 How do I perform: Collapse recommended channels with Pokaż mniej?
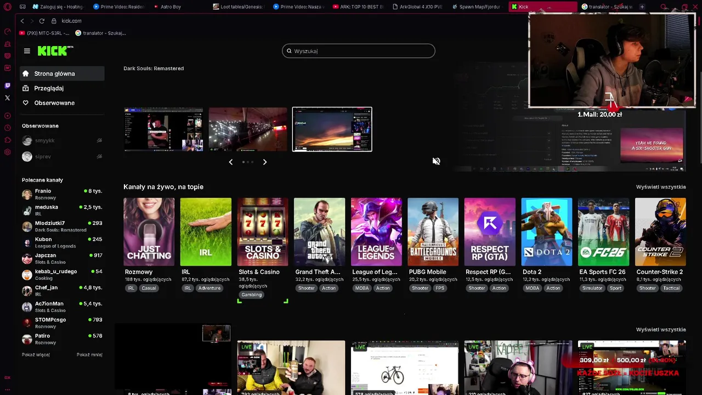pos(89,354)
